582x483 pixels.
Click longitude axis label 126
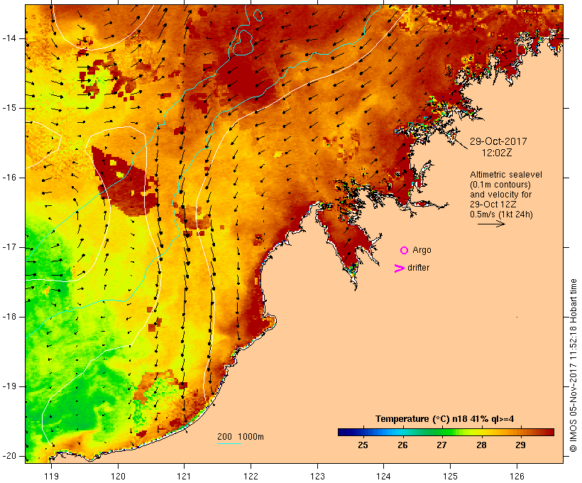[x=517, y=476]
